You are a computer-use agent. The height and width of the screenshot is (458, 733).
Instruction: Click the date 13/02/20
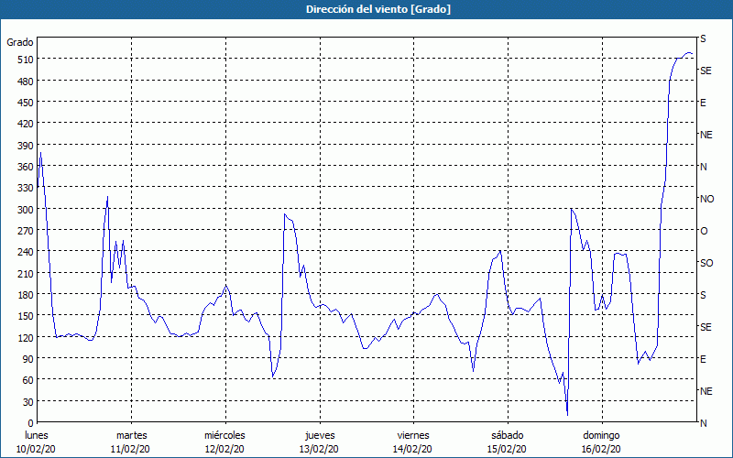(x=319, y=449)
